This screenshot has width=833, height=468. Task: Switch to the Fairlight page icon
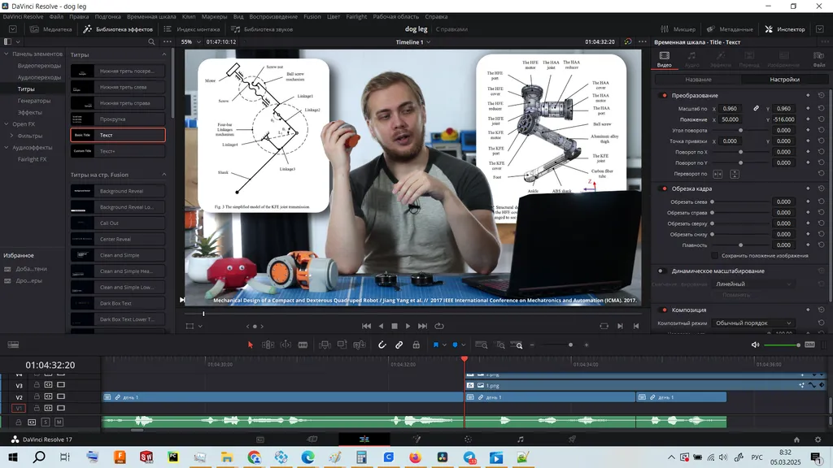tap(520, 440)
